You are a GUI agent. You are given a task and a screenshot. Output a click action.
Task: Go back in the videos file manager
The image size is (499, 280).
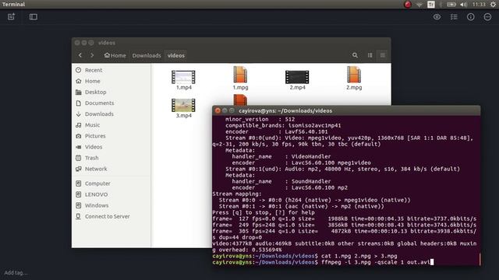(80, 55)
